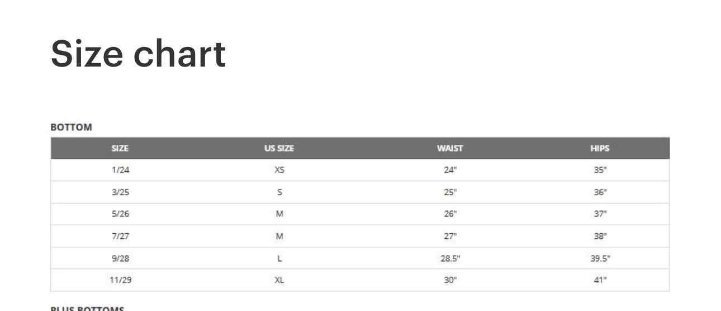Image resolution: width=721 pixels, height=311 pixels.
Task: Click the 25" waist value
Action: pyautogui.click(x=450, y=192)
